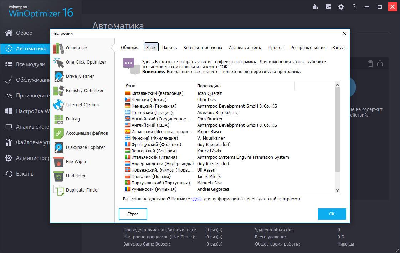Switch to Язык tab

(x=151, y=48)
